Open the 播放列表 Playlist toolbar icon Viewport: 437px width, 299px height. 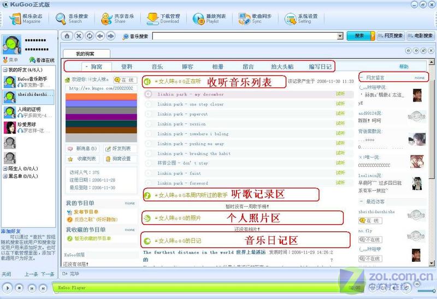click(209, 19)
